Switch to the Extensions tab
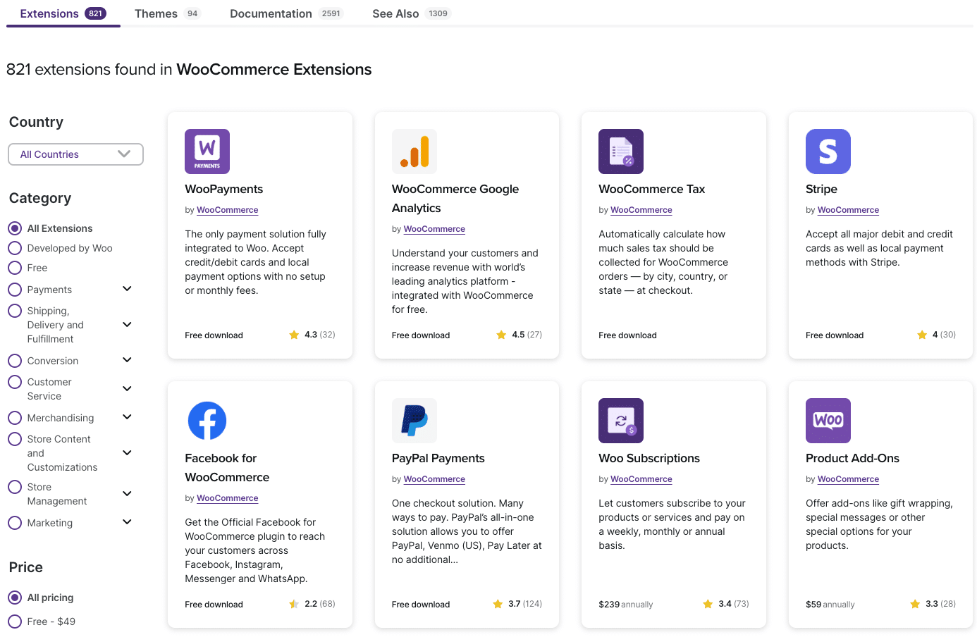Viewport: 977px width, 637px height. 63,13
